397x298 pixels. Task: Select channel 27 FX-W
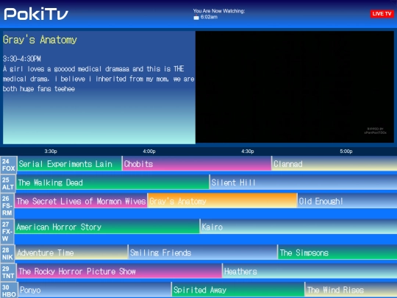click(7, 231)
